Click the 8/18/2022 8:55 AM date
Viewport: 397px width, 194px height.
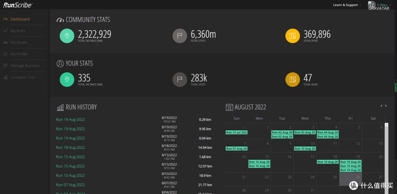click(x=169, y=147)
